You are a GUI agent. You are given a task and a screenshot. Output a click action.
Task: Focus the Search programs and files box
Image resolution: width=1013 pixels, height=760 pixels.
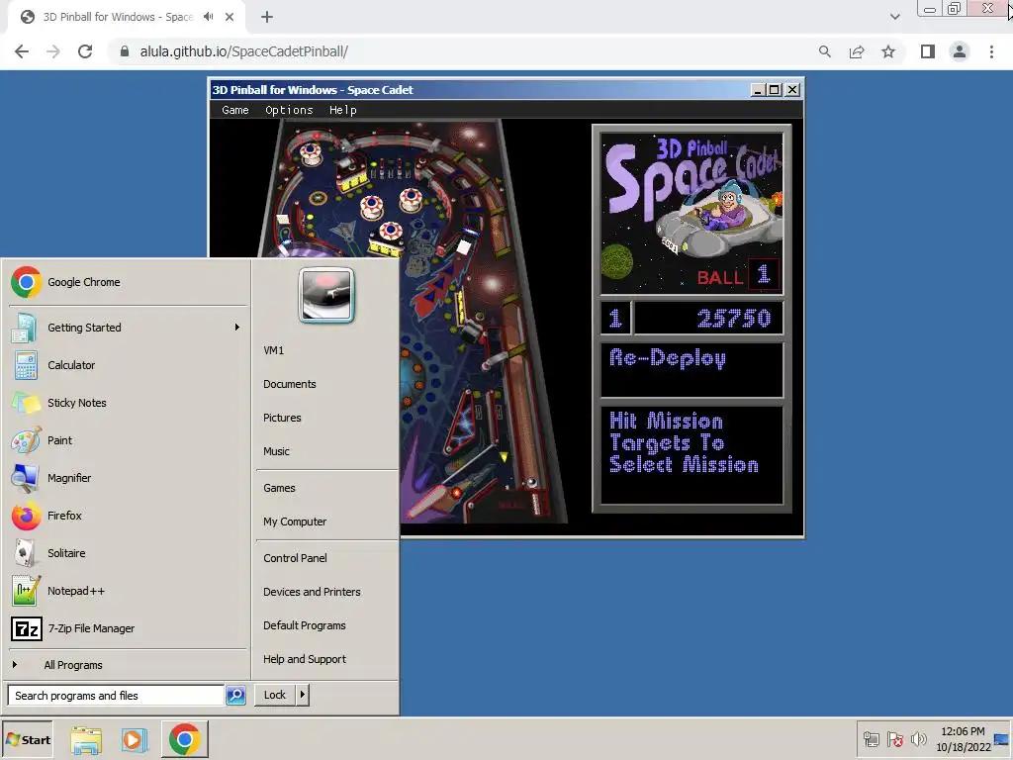(117, 696)
